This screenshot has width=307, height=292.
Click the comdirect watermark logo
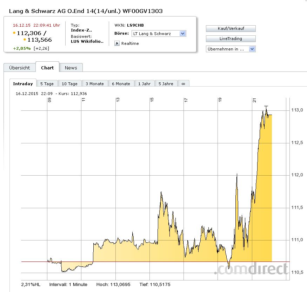point(251,269)
